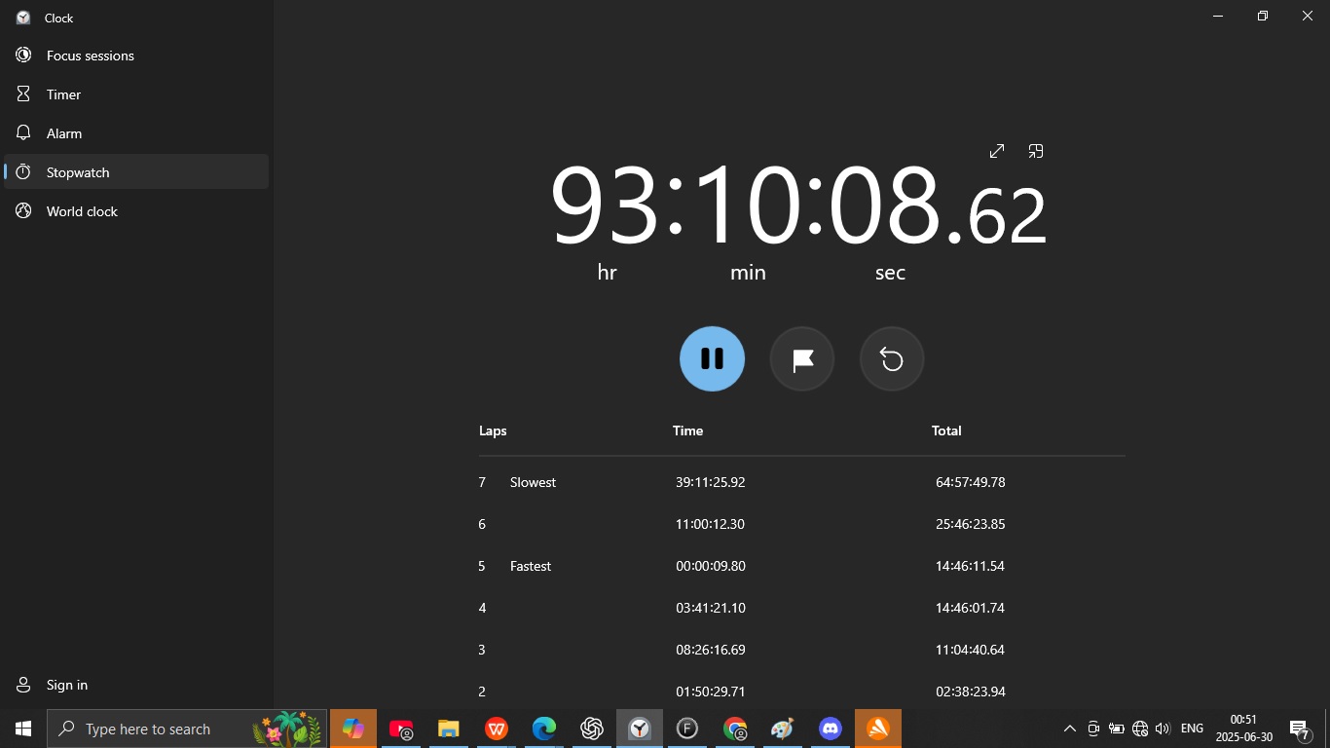The image size is (1330, 748).
Task: Open Discord from taskbar
Action: [831, 729]
